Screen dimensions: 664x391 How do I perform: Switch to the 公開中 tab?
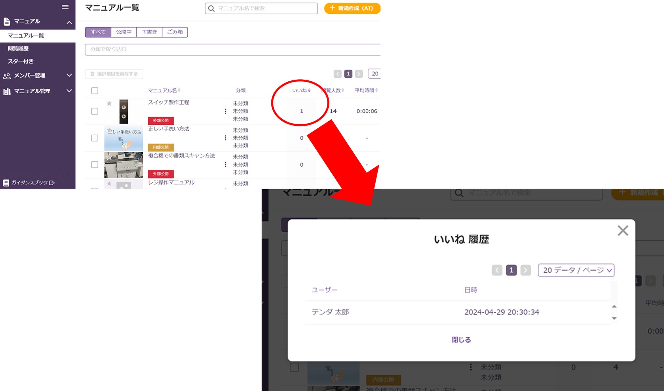[x=124, y=32]
